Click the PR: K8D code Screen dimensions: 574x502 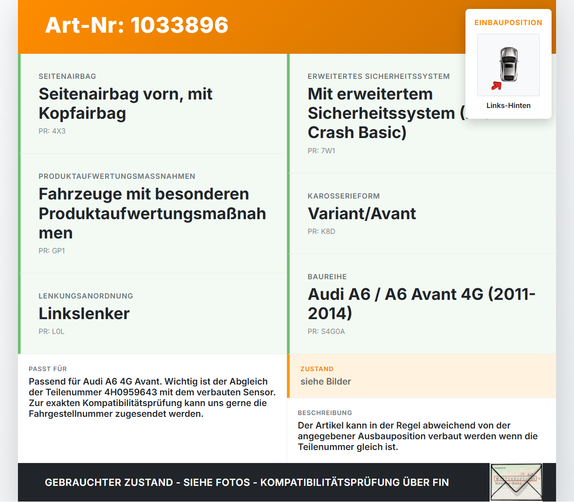[x=321, y=232]
